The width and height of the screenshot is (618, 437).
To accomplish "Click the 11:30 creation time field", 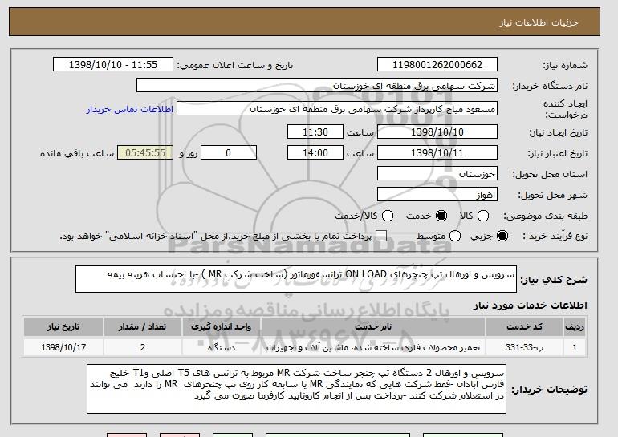I will coord(315,132).
